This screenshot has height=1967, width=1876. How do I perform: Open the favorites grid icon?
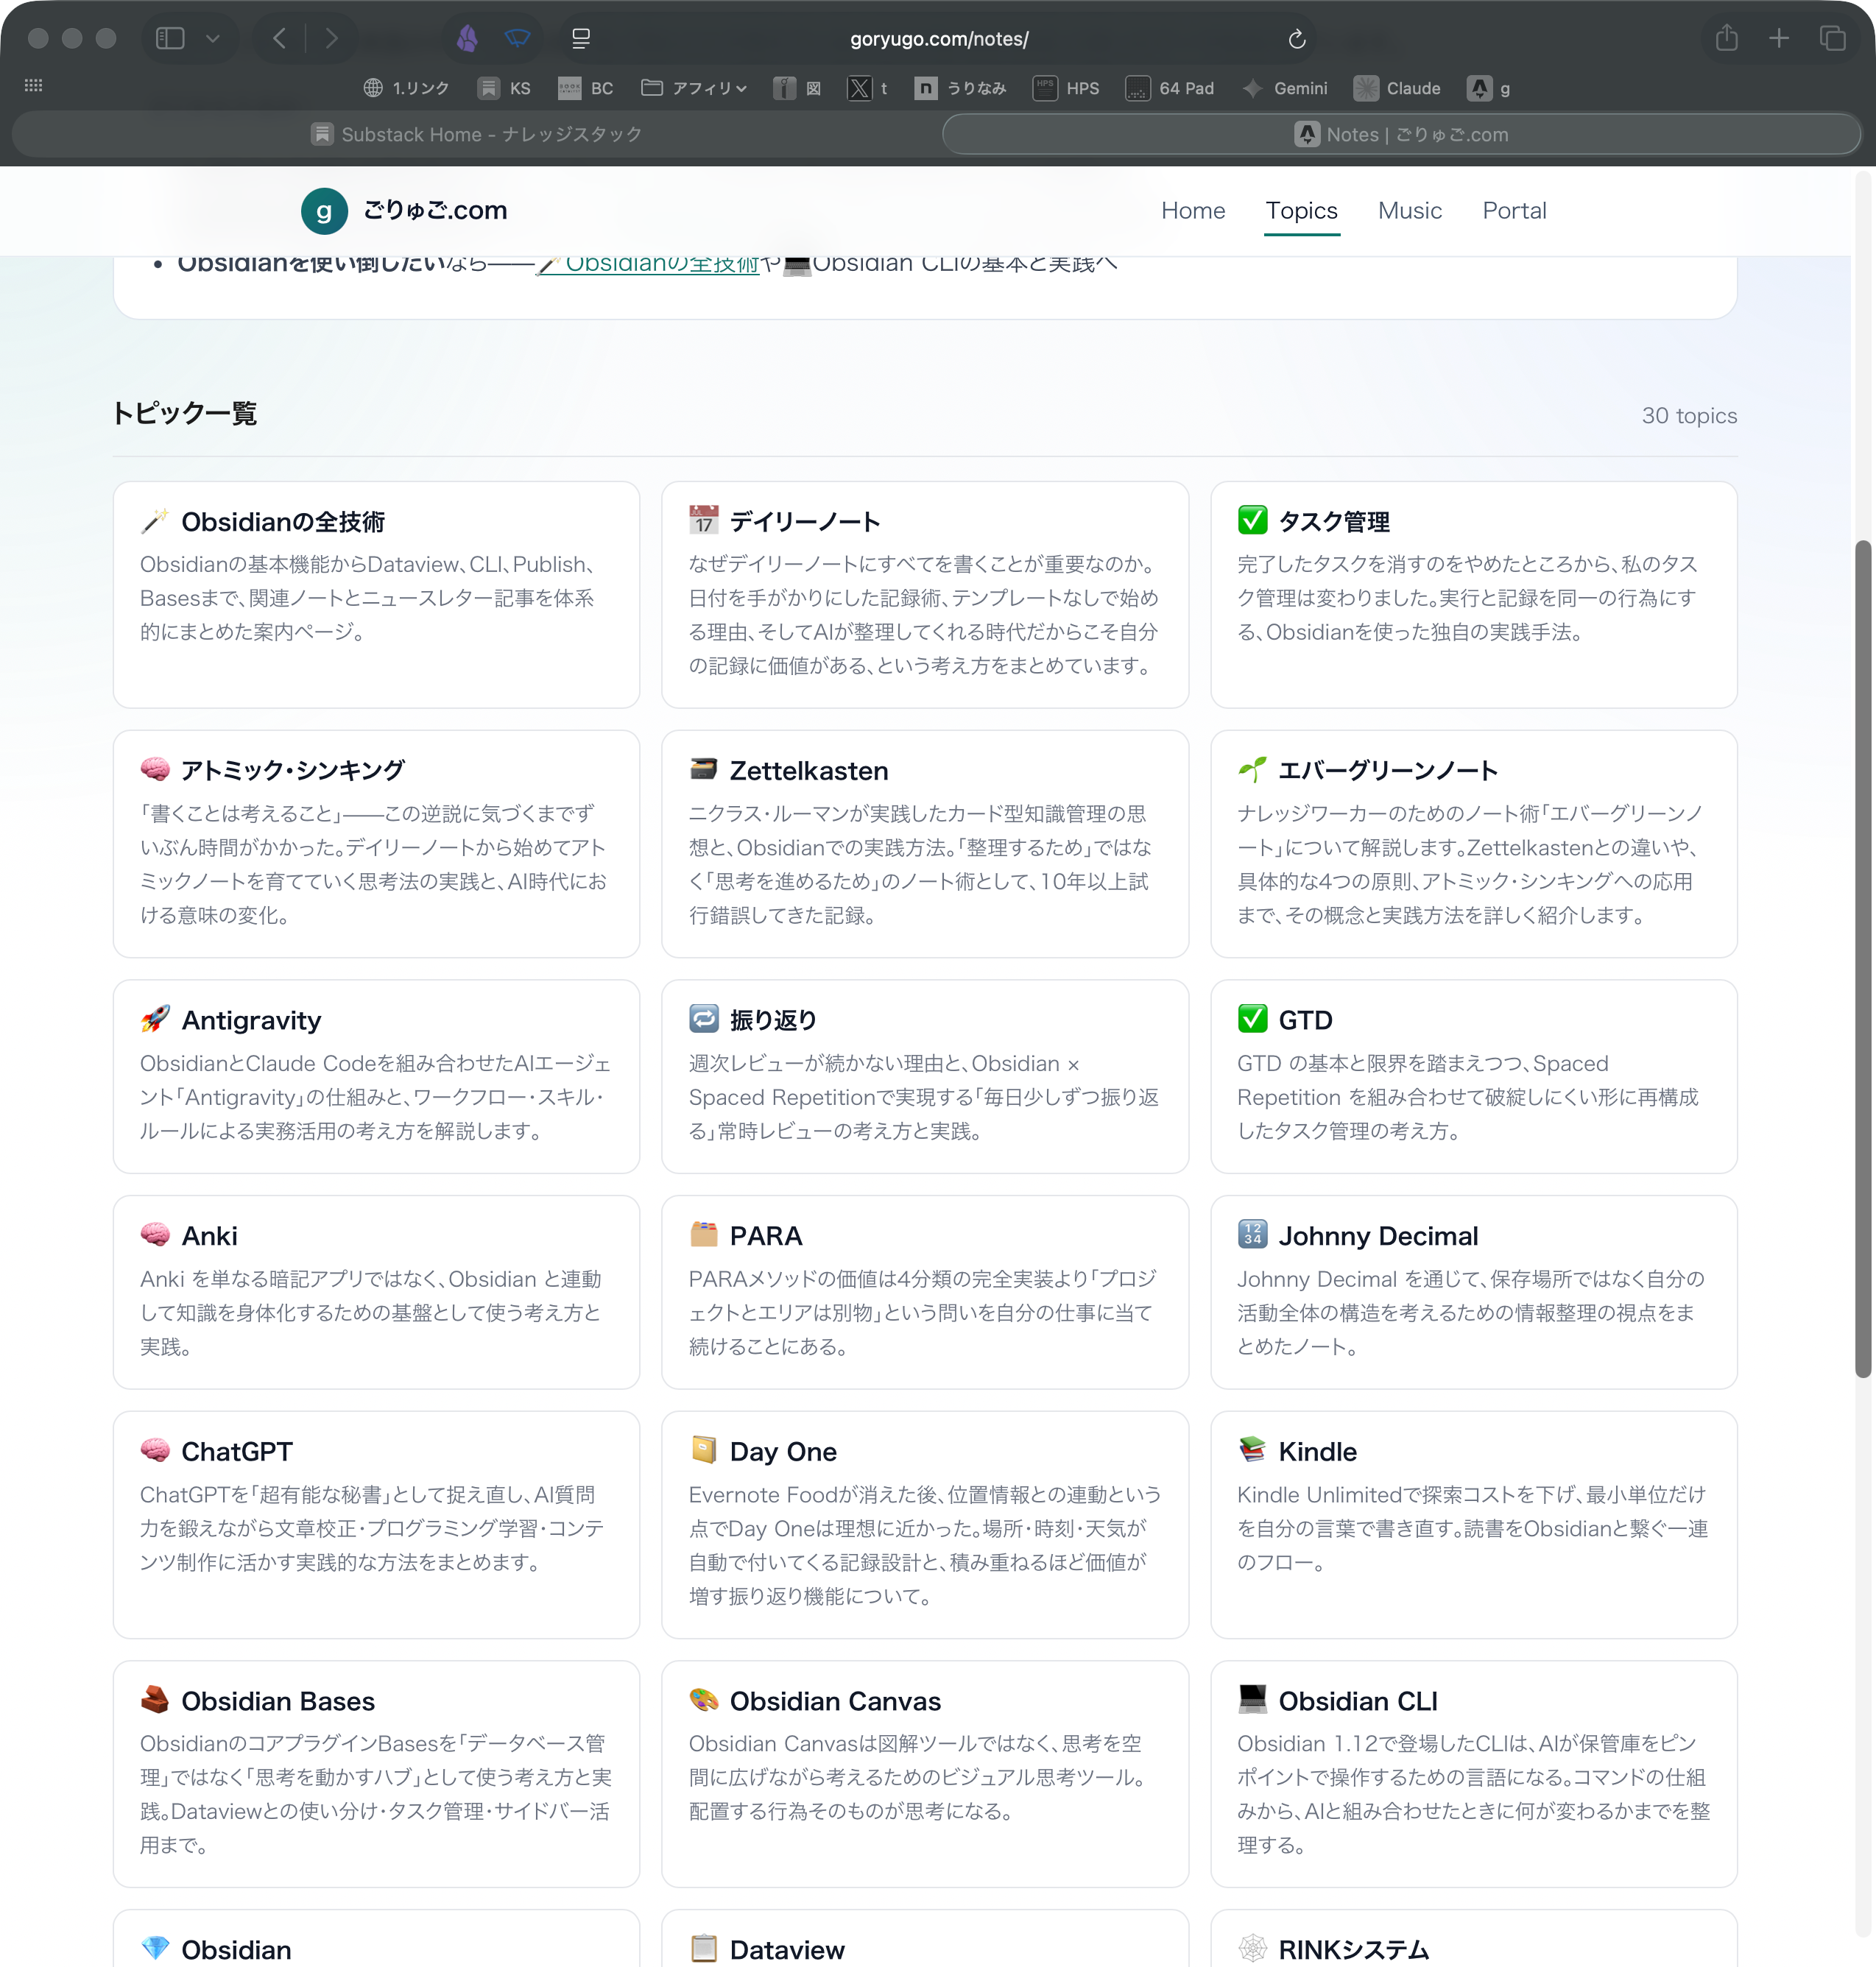(33, 86)
